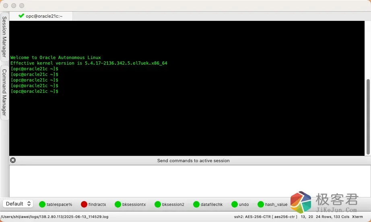This screenshot has width=371, height=222.
Task: Click the log file path in status bar
Action: pos(55,216)
